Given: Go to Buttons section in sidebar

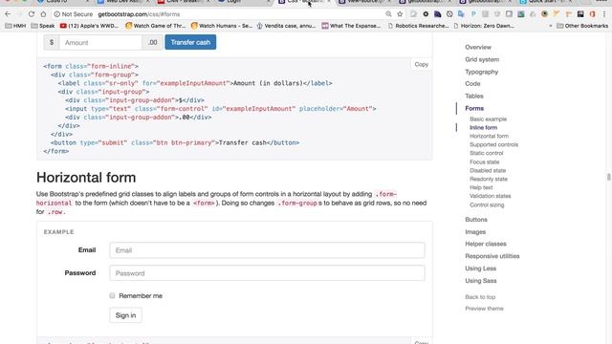Looking at the screenshot, I should click(x=476, y=220).
